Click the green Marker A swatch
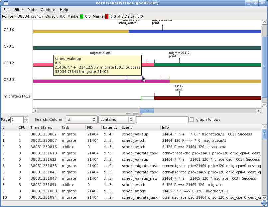The image size is (268, 207). (81, 16)
